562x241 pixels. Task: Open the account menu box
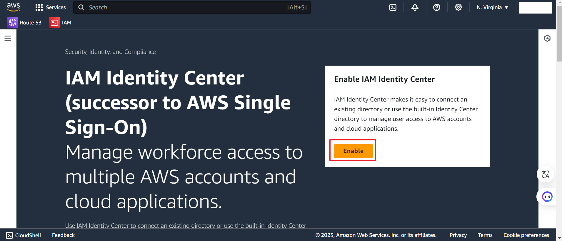(535, 8)
